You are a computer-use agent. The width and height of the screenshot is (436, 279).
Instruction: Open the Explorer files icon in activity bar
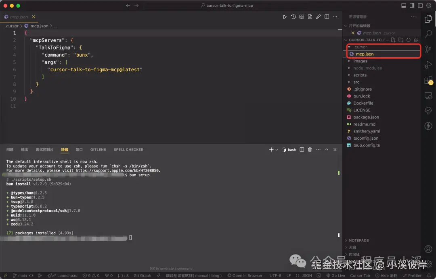[428, 19]
